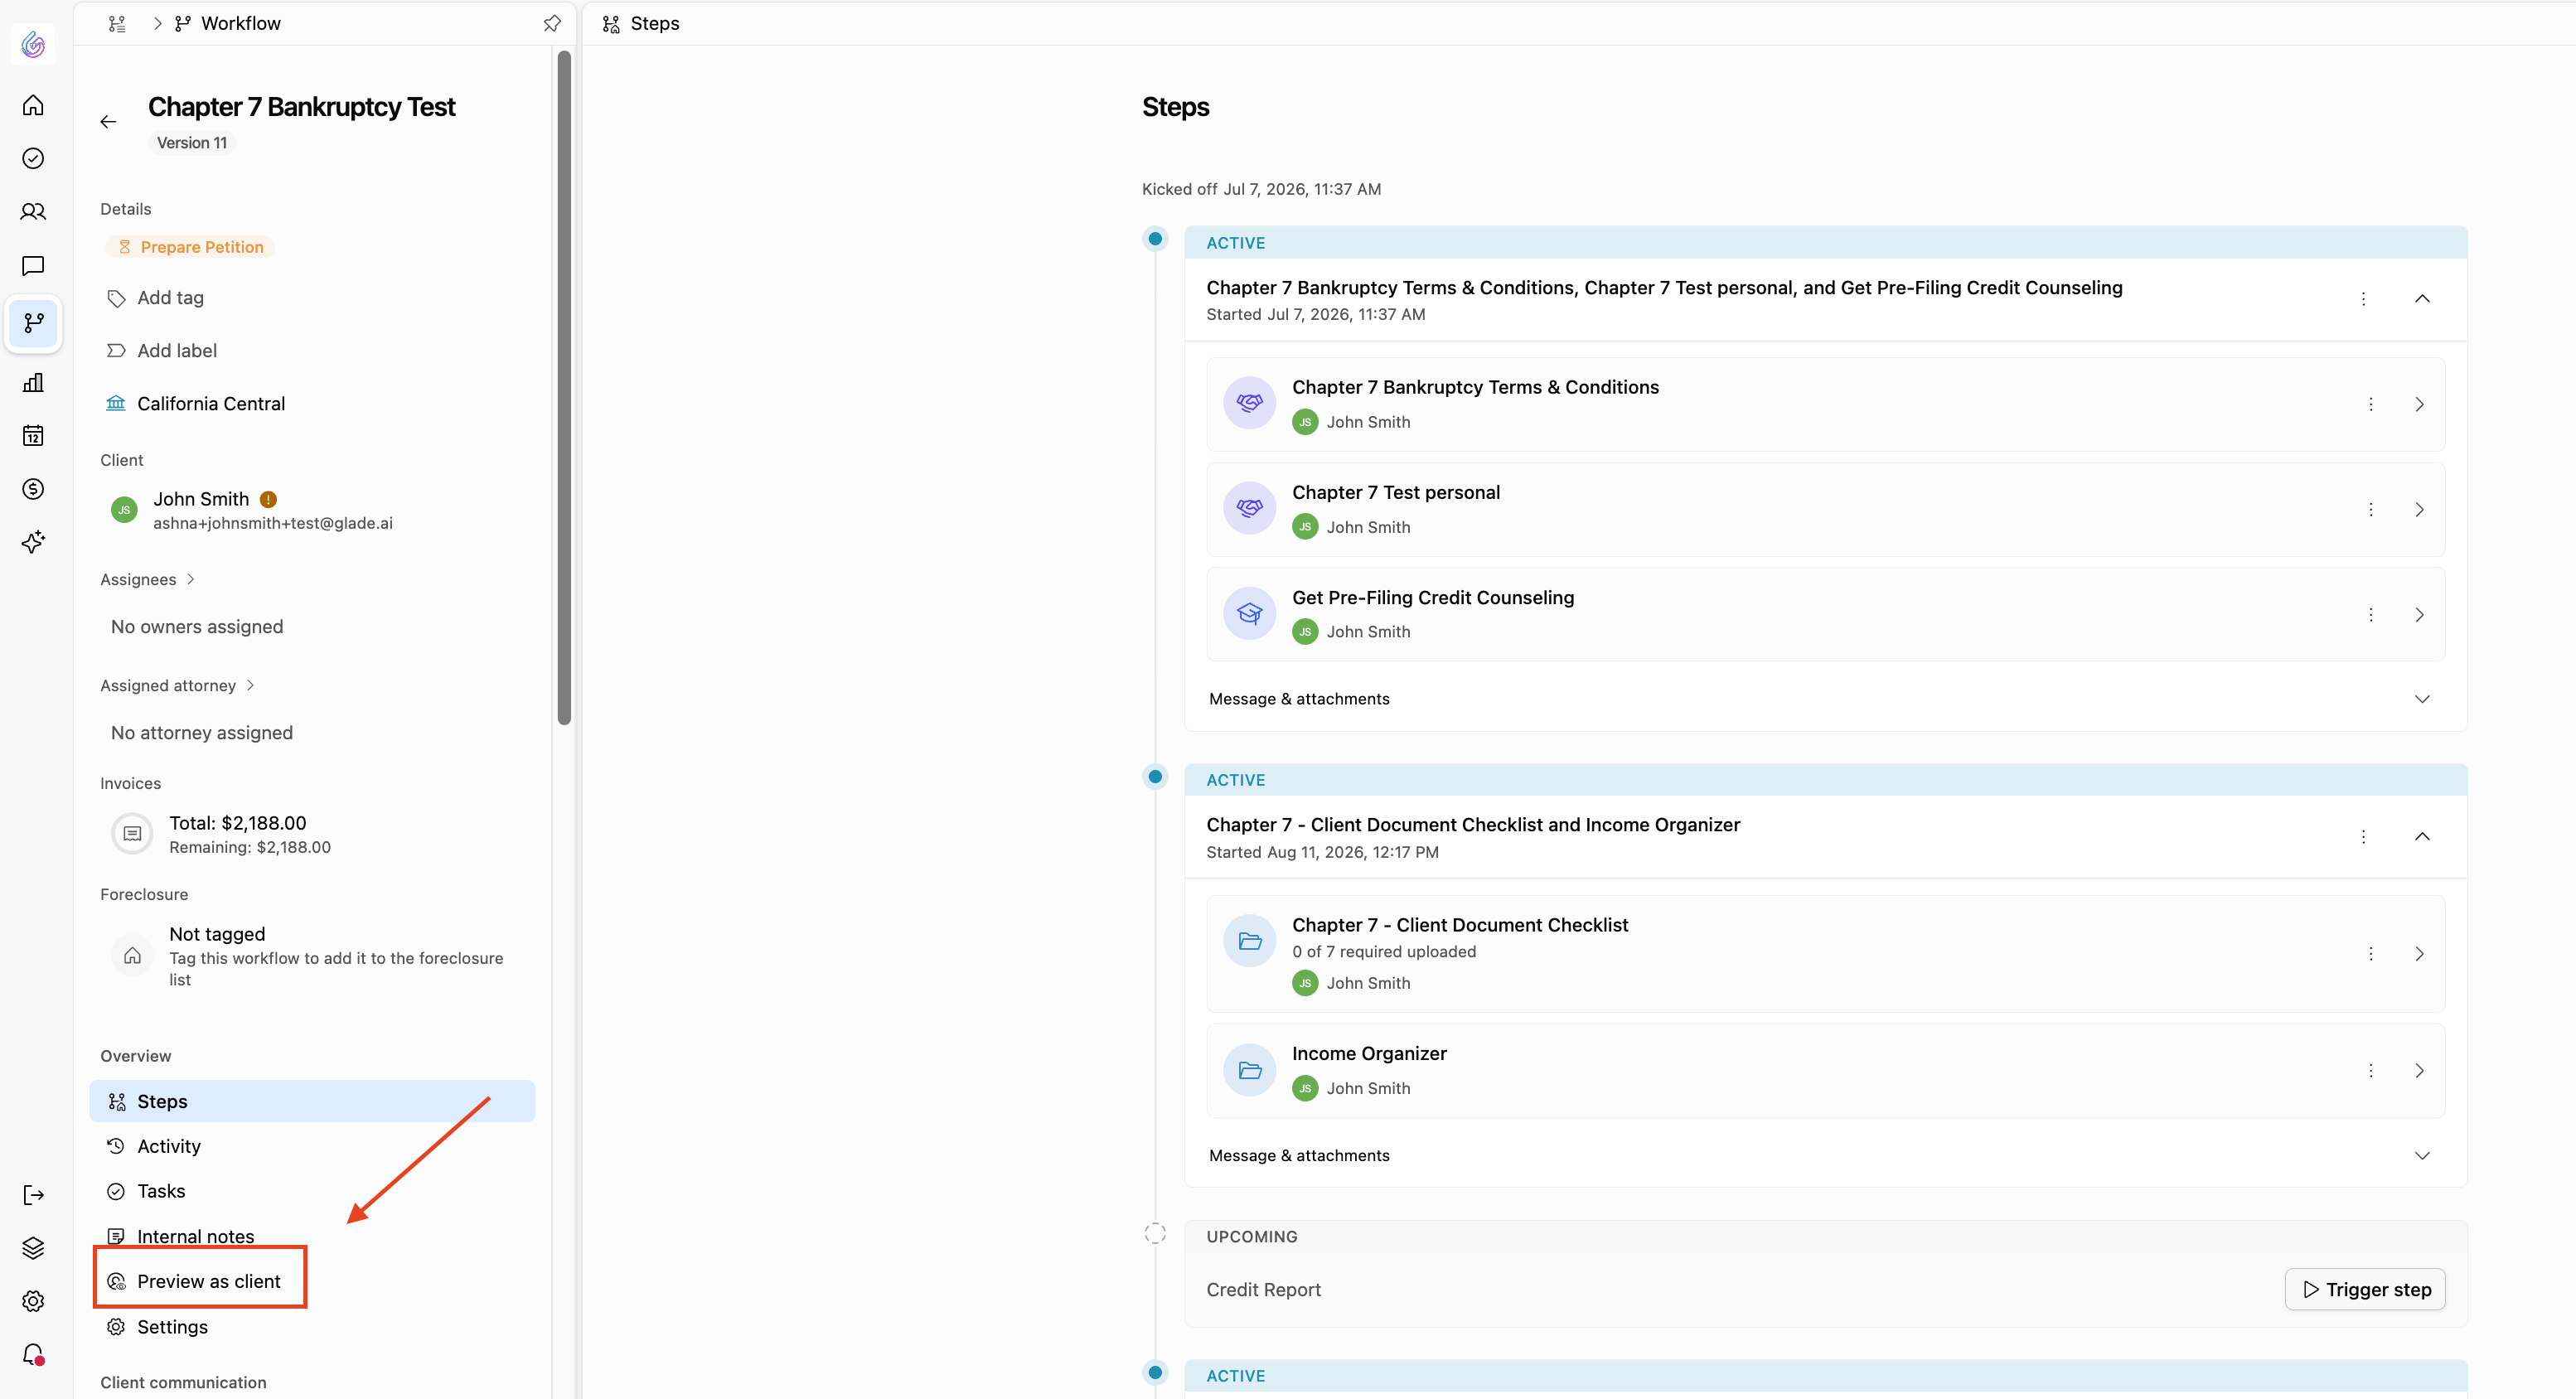Open invoice total $2,188.00 entry
Image resolution: width=2576 pixels, height=1399 pixels.
click(220, 834)
